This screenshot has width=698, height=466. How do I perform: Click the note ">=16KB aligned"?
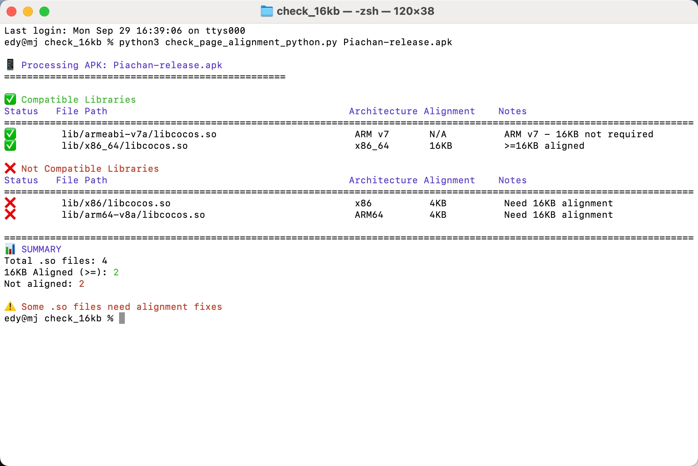pos(544,146)
